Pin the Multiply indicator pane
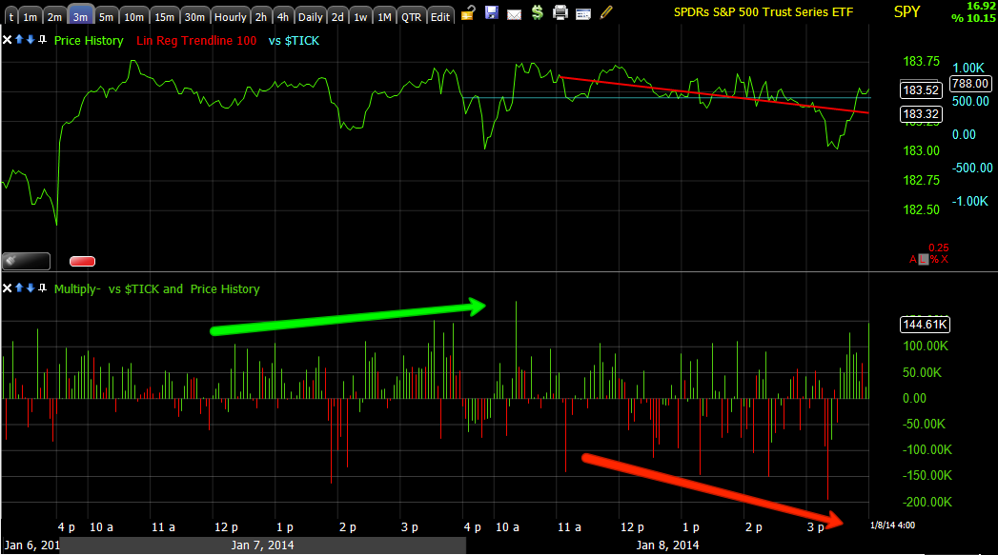 point(42,288)
